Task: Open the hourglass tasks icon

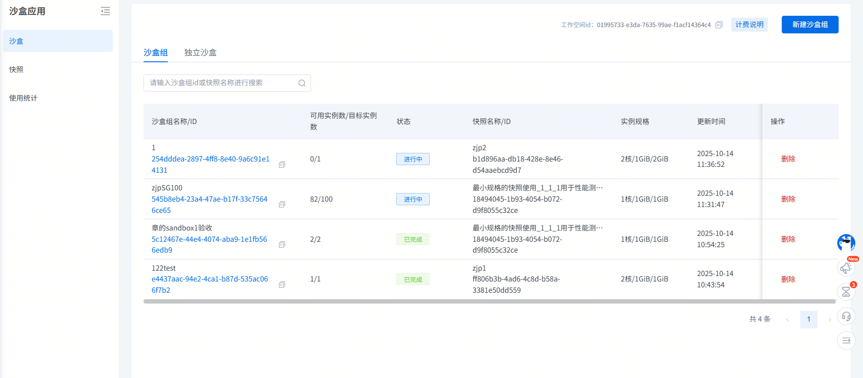Action: (x=846, y=292)
